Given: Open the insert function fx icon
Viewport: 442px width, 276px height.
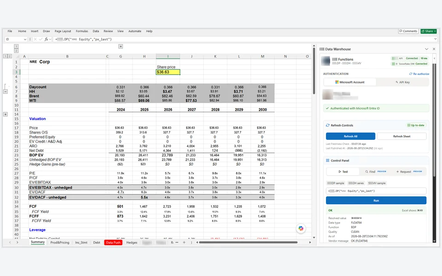Looking at the screenshot, I should [46, 40].
